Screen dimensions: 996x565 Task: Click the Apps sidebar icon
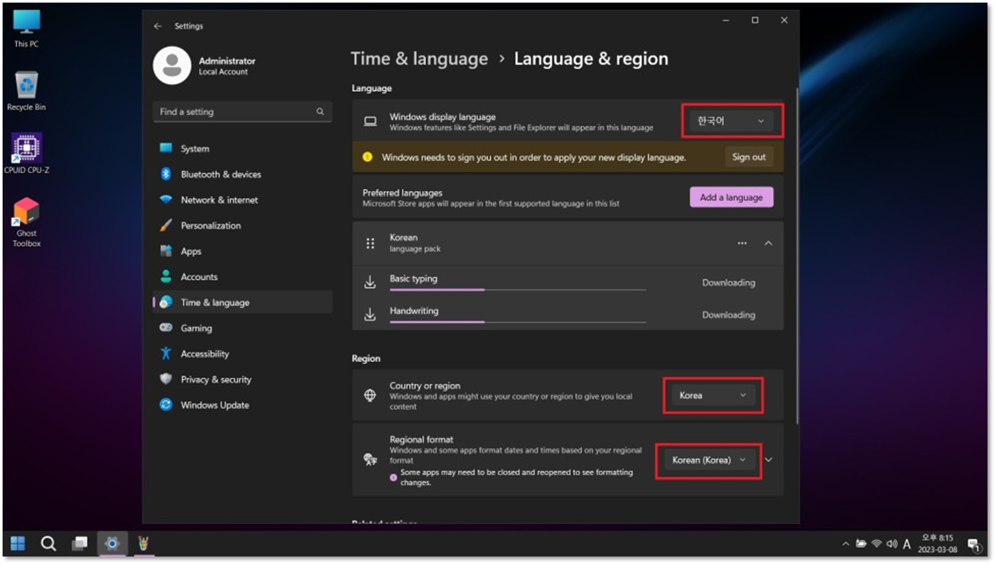(166, 251)
